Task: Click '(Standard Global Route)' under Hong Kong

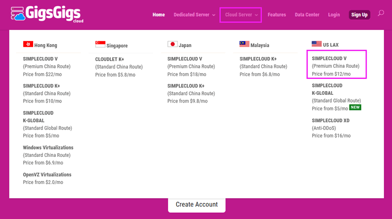Action: (48, 128)
